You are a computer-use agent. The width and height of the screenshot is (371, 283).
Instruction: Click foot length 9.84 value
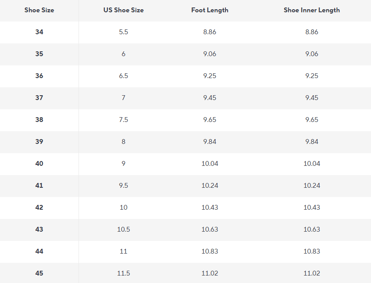(x=210, y=142)
